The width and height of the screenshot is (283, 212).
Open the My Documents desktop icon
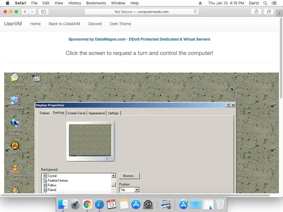15,80
